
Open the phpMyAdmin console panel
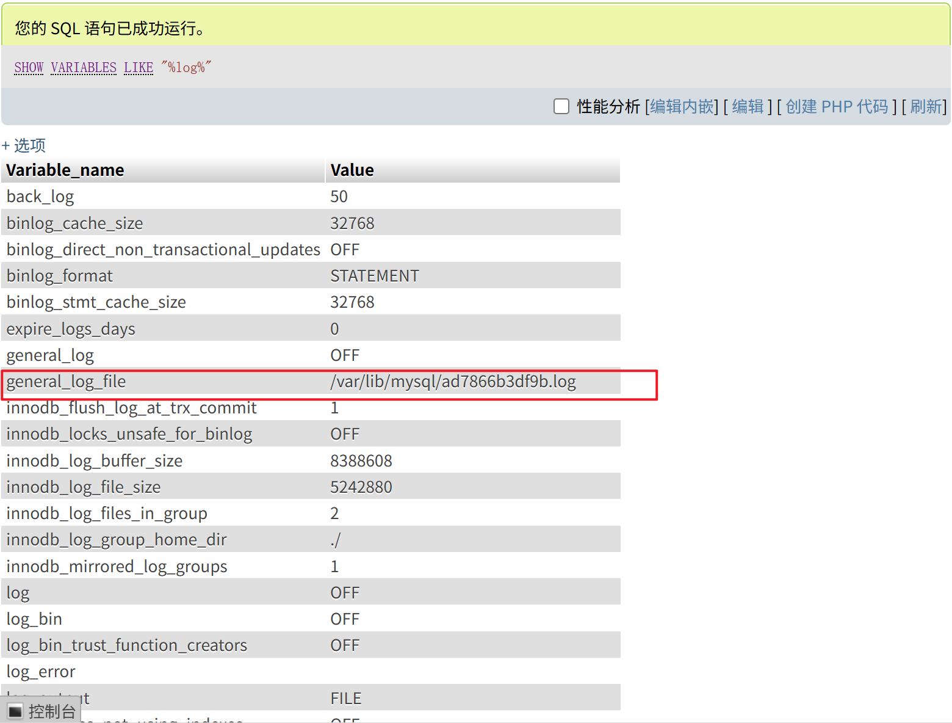41,710
